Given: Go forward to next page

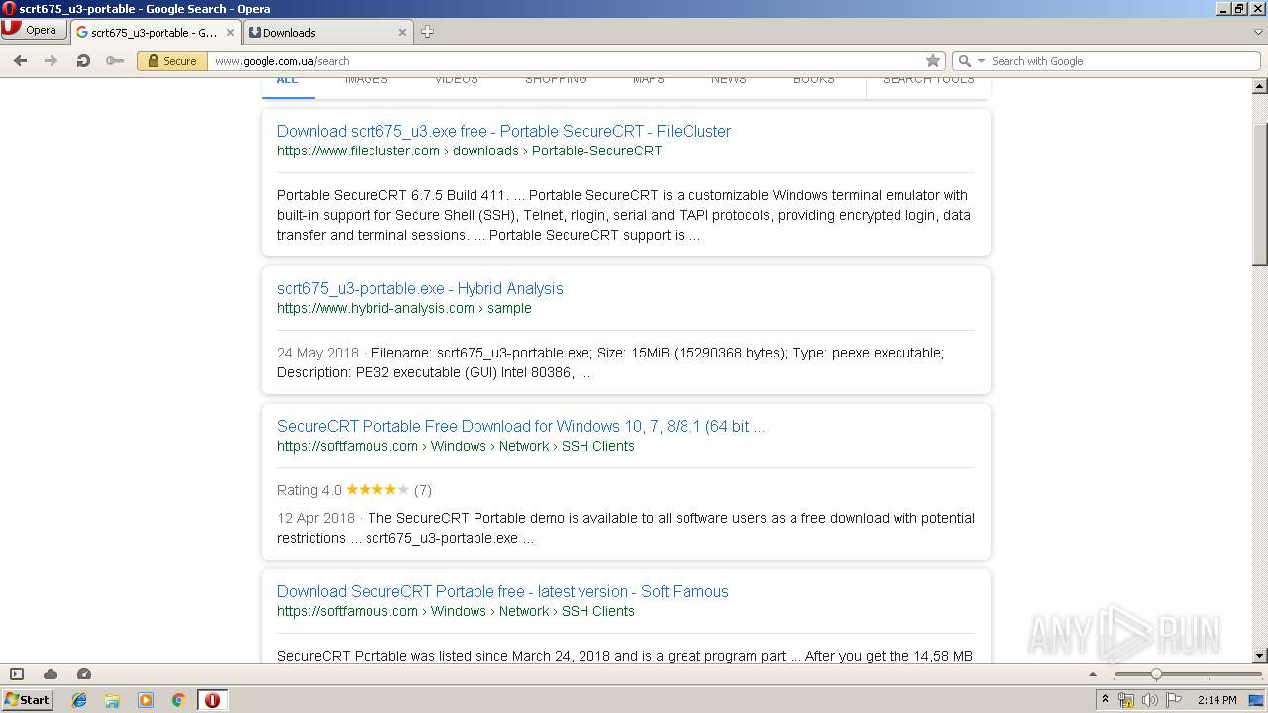Looking at the screenshot, I should (52, 61).
